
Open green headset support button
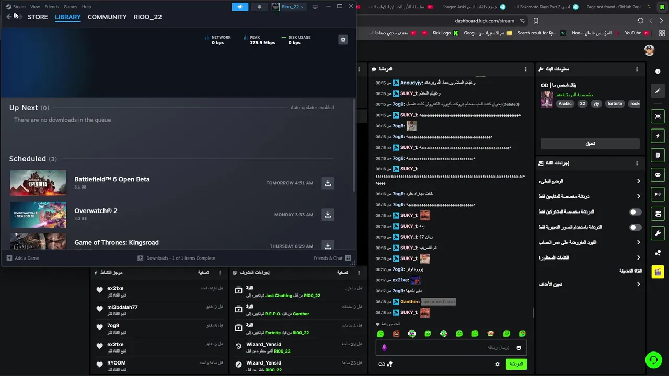(653, 360)
